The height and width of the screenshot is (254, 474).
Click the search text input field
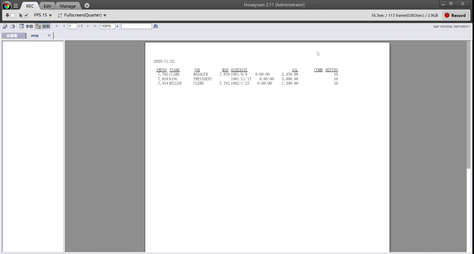tap(136, 26)
